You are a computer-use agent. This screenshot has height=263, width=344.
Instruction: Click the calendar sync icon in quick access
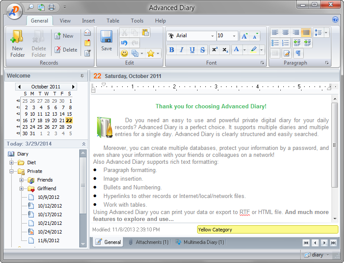[41, 7]
